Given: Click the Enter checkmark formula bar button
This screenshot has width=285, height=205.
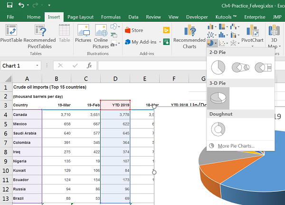Looking at the screenshot, I should [x=75, y=65].
